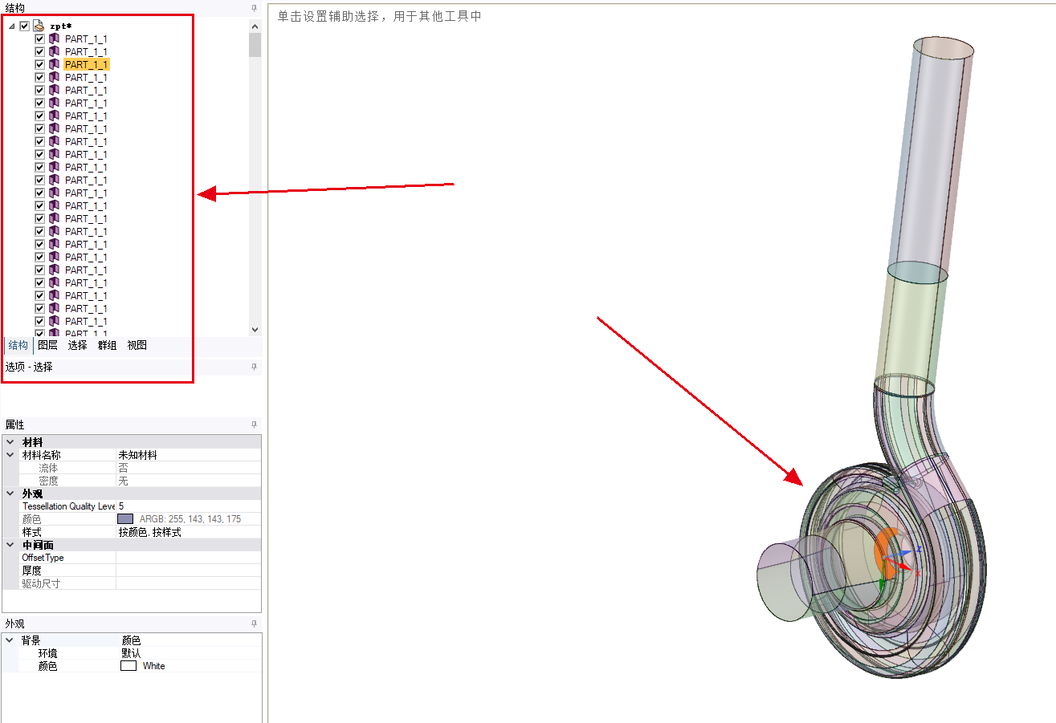1056x723 pixels.
Task: Collapse the 中间面 property group
Action: [10, 545]
